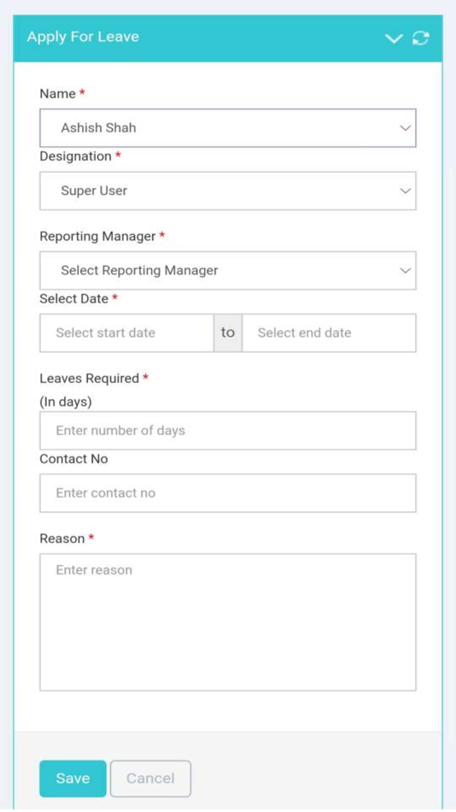Save the leave application
Image resolution: width=456 pixels, height=812 pixels.
73,779
